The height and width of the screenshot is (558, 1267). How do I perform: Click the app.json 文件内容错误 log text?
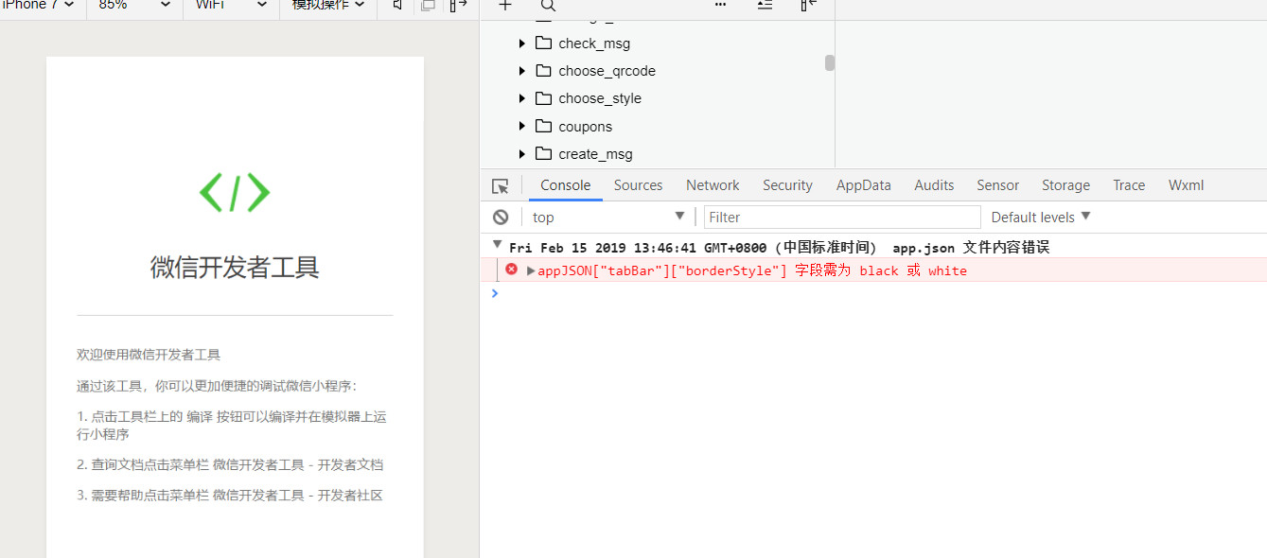click(971, 248)
